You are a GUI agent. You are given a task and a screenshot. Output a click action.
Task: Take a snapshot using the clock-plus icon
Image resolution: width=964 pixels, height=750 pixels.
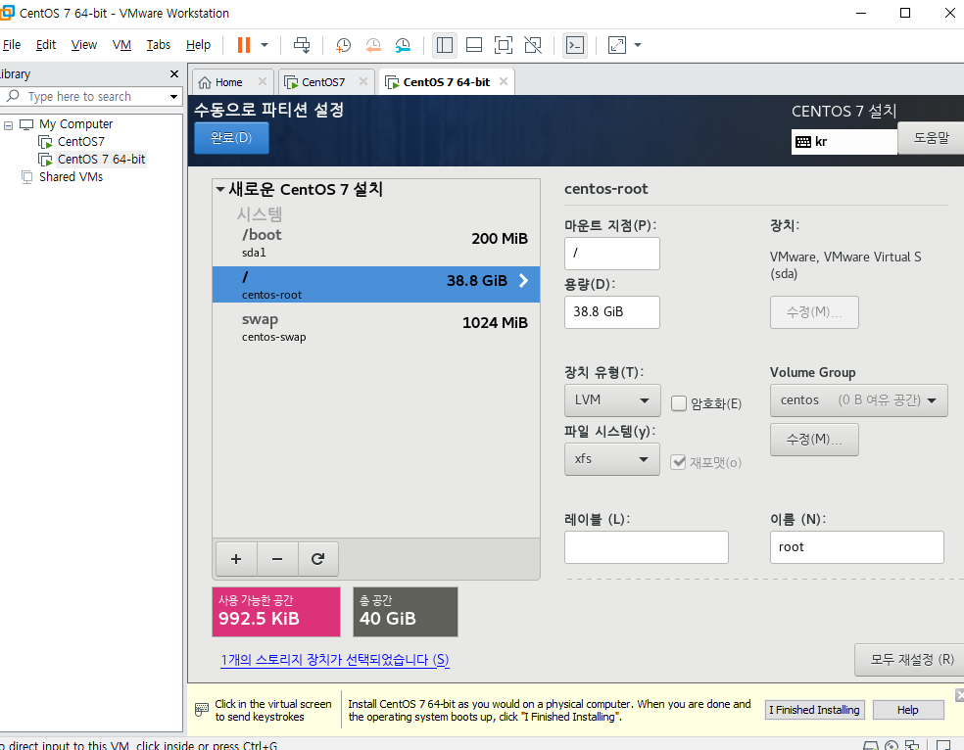(x=343, y=45)
